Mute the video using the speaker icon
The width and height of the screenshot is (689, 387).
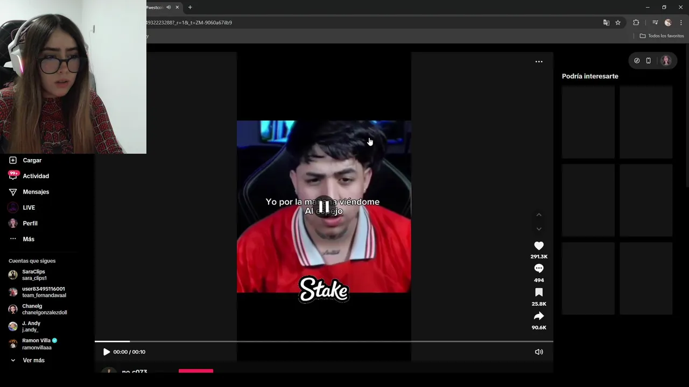tap(539, 352)
